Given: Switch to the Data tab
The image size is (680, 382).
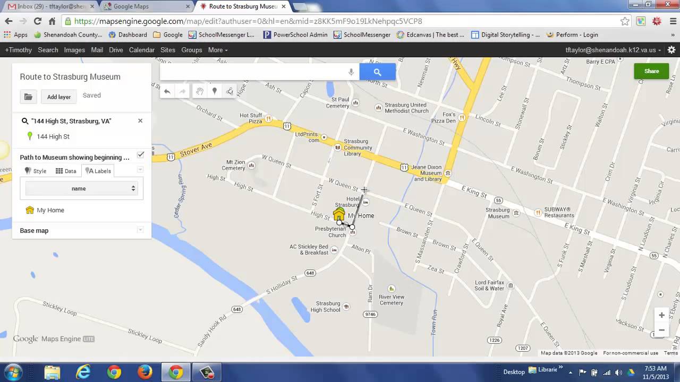Looking at the screenshot, I should [66, 171].
